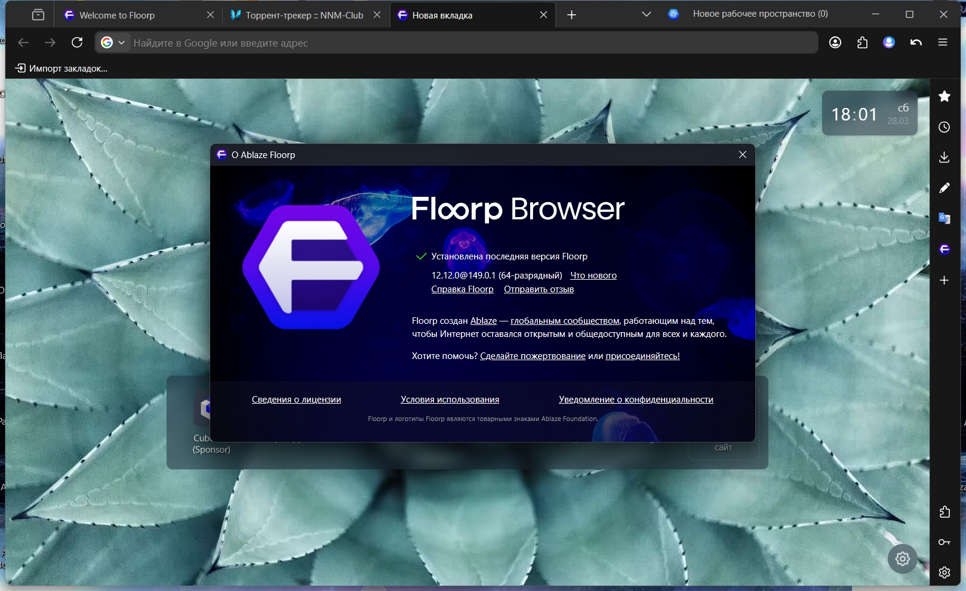Click Импорт закладок bookmark import button
The height and width of the screenshot is (591, 966).
click(61, 69)
